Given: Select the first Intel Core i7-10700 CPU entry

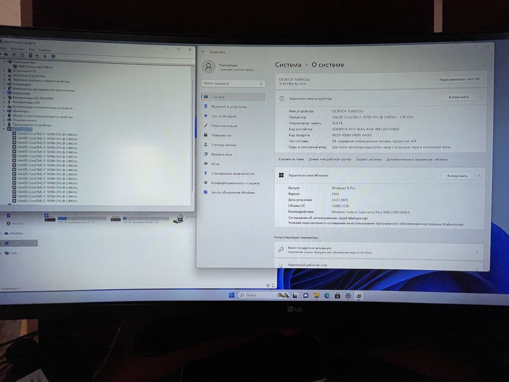Looking at the screenshot, I should pos(45,134).
